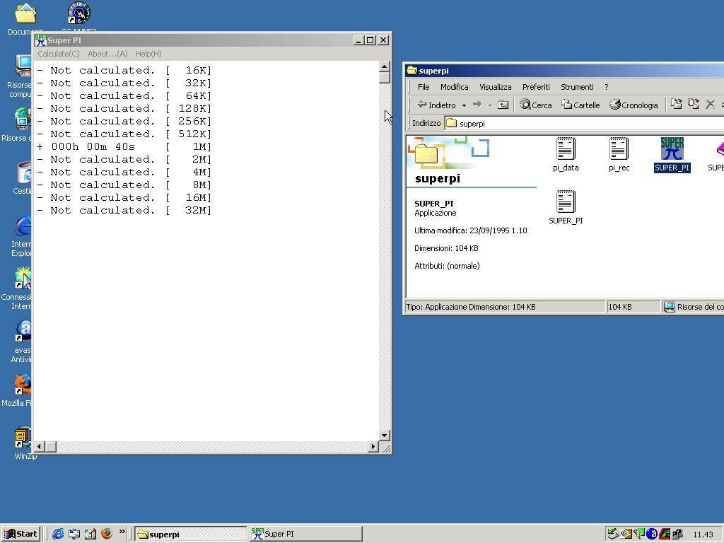Click the Cerca search button

(x=536, y=105)
